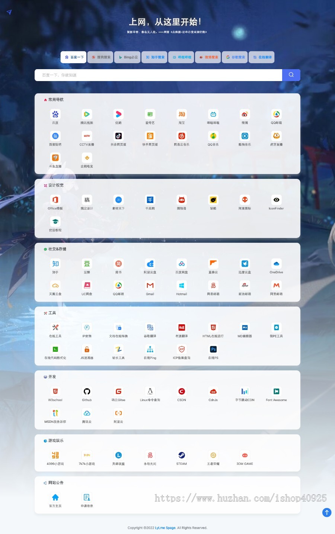Open the 优设教程 icon
Screen dimensions: 335x534
[55, 222]
